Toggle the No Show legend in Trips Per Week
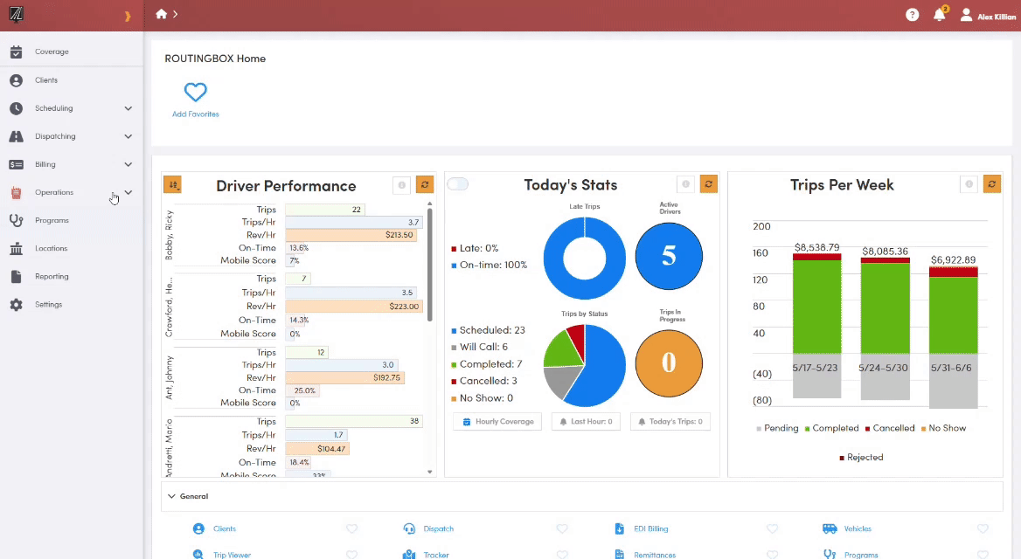Viewport: 1021px width, 559px height. coord(943,428)
